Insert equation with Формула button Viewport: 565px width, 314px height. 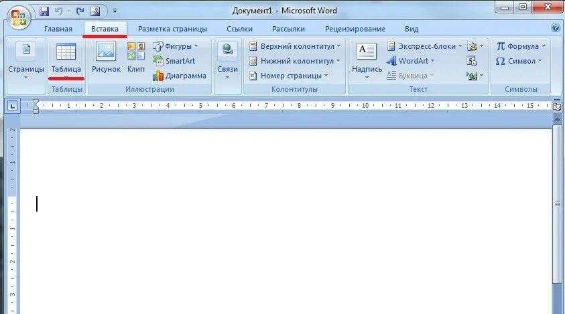(521, 46)
